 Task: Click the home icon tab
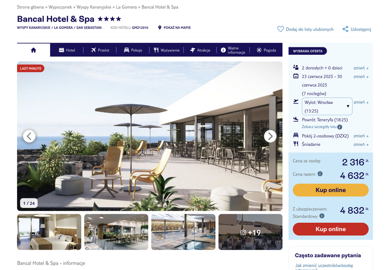click(x=34, y=50)
